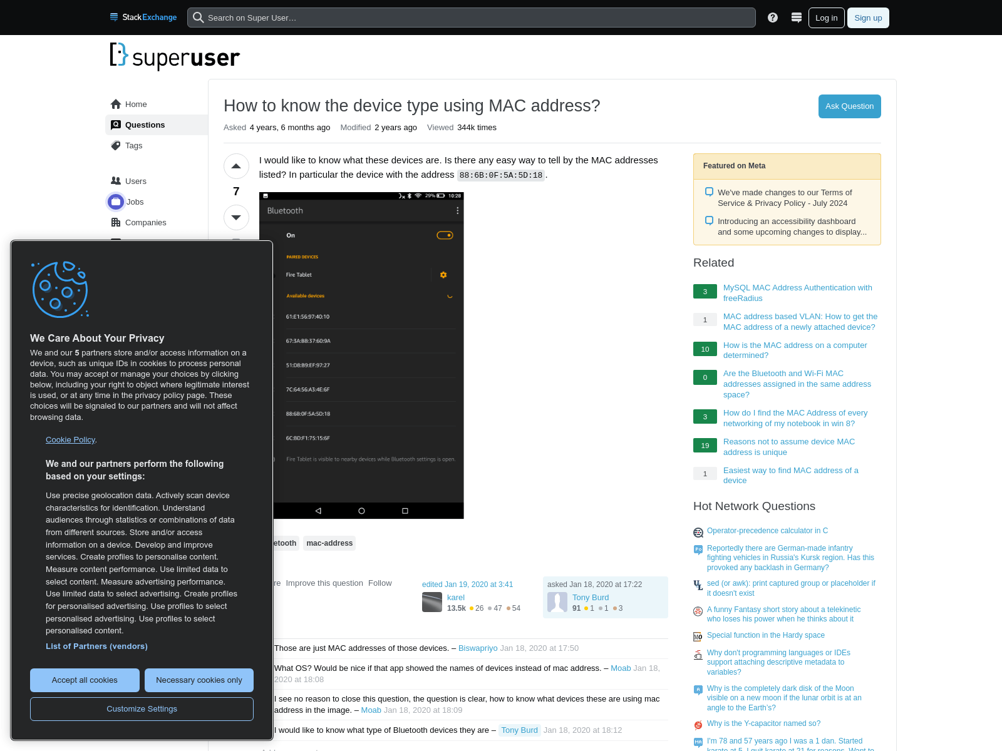This screenshot has height=751, width=1002.
Task: Click the site icon beside Hardy space question
Action: (698, 637)
